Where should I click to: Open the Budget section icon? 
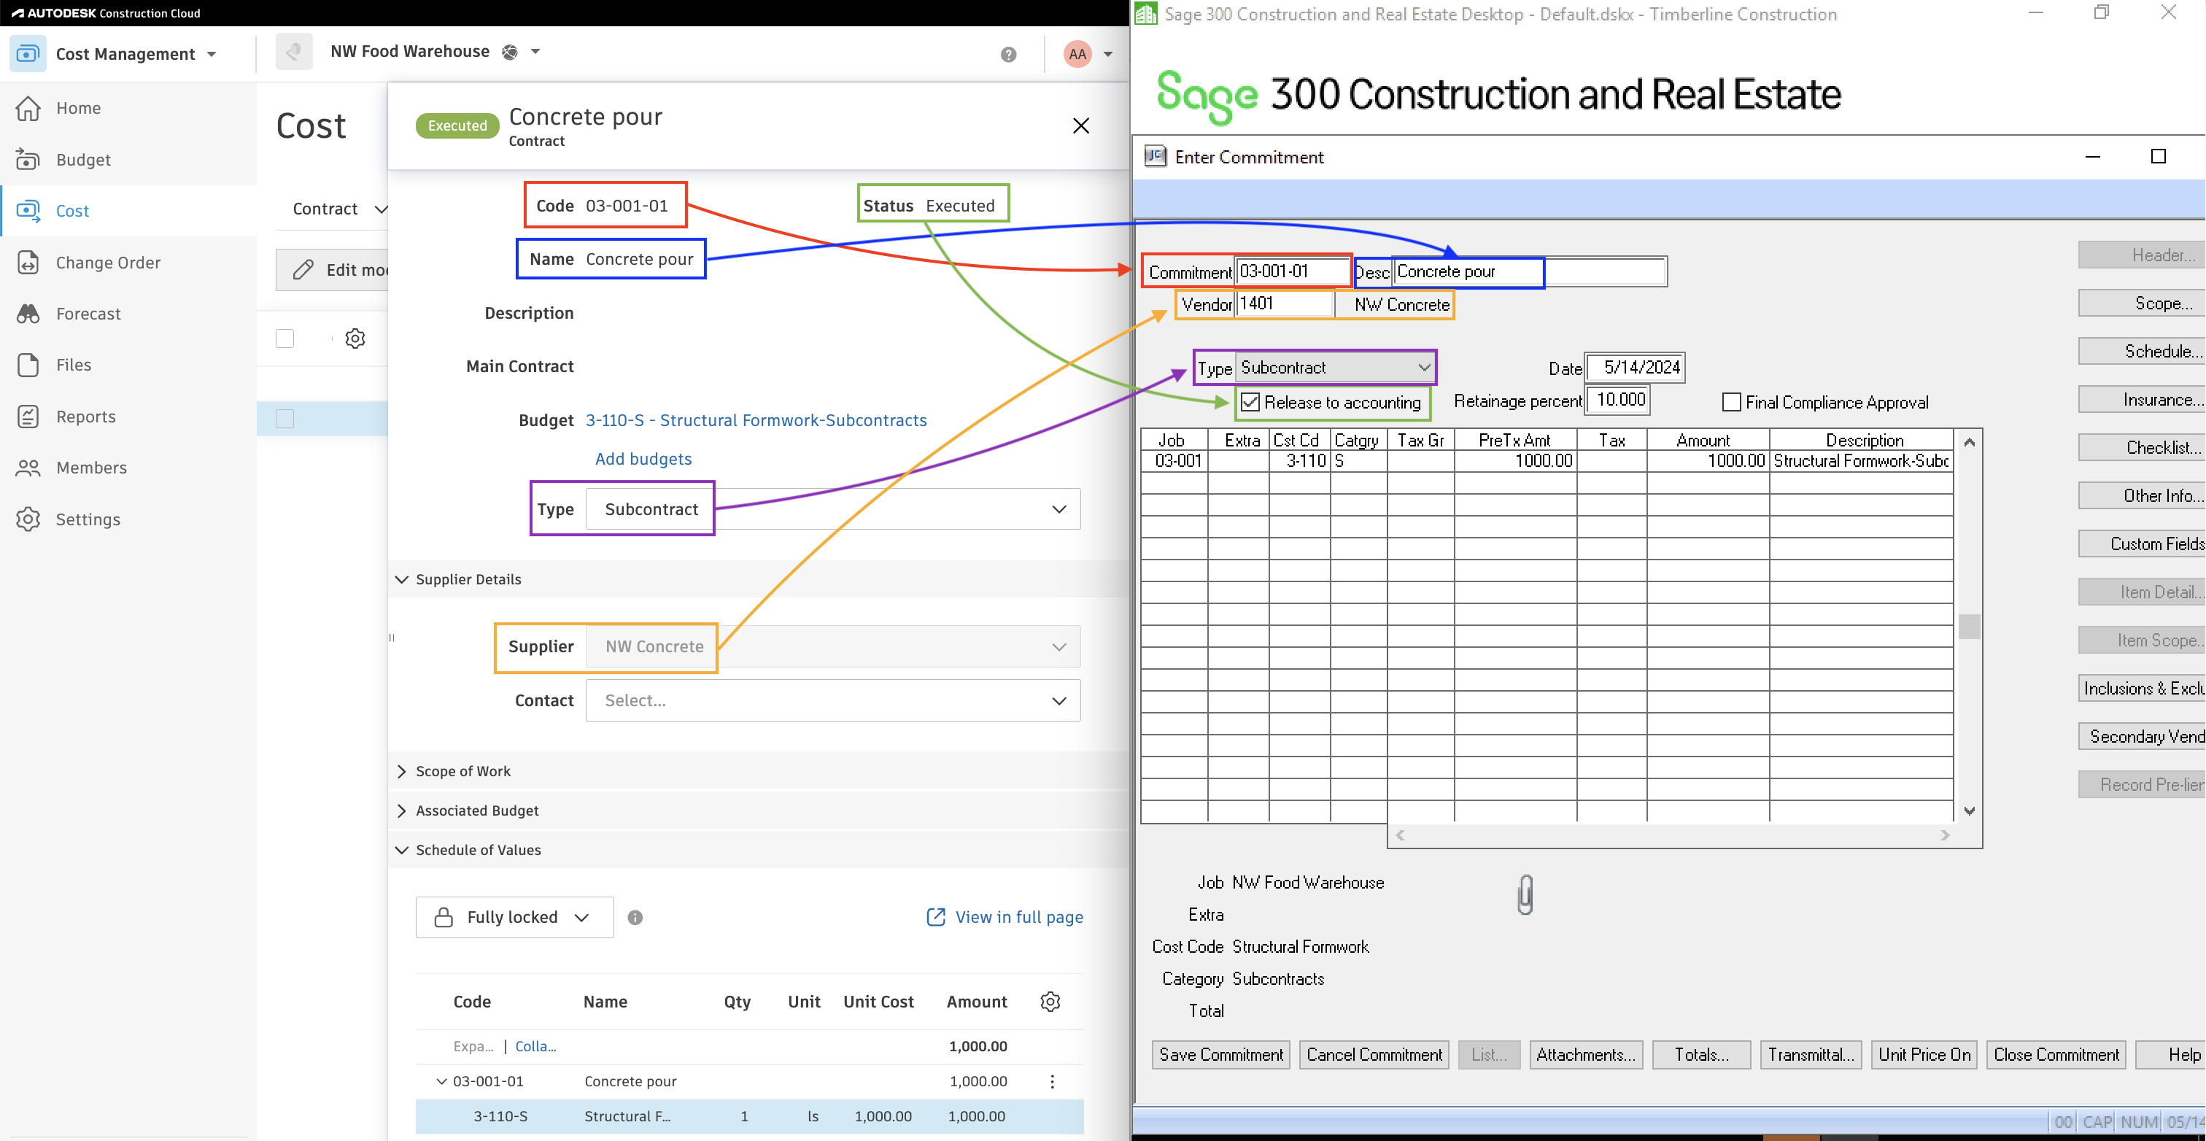point(28,159)
